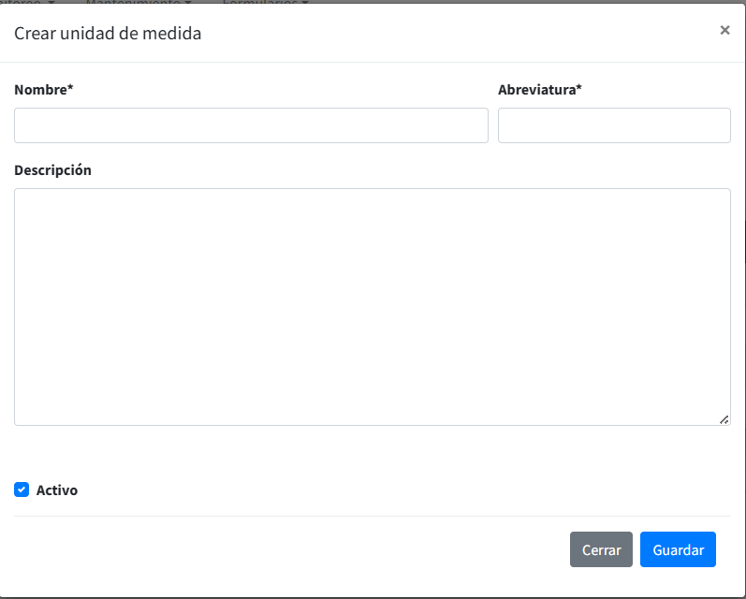Click the Abreviatura* field label
The image size is (746, 599).
pyautogui.click(x=540, y=90)
